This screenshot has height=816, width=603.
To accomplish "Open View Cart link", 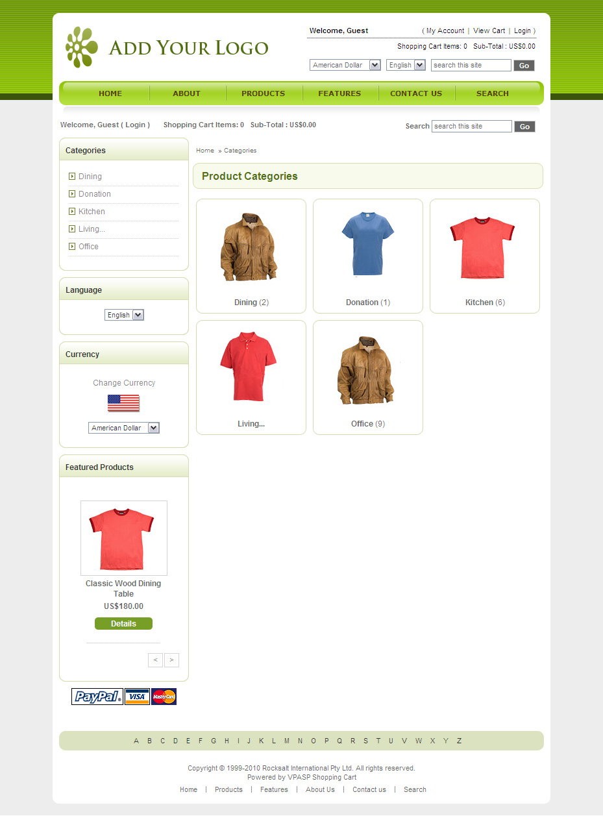I will pyautogui.click(x=489, y=31).
